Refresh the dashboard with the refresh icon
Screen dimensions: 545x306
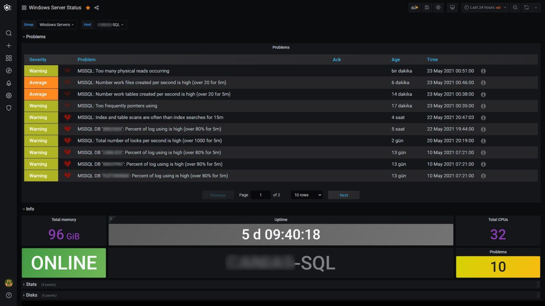coord(526,7)
